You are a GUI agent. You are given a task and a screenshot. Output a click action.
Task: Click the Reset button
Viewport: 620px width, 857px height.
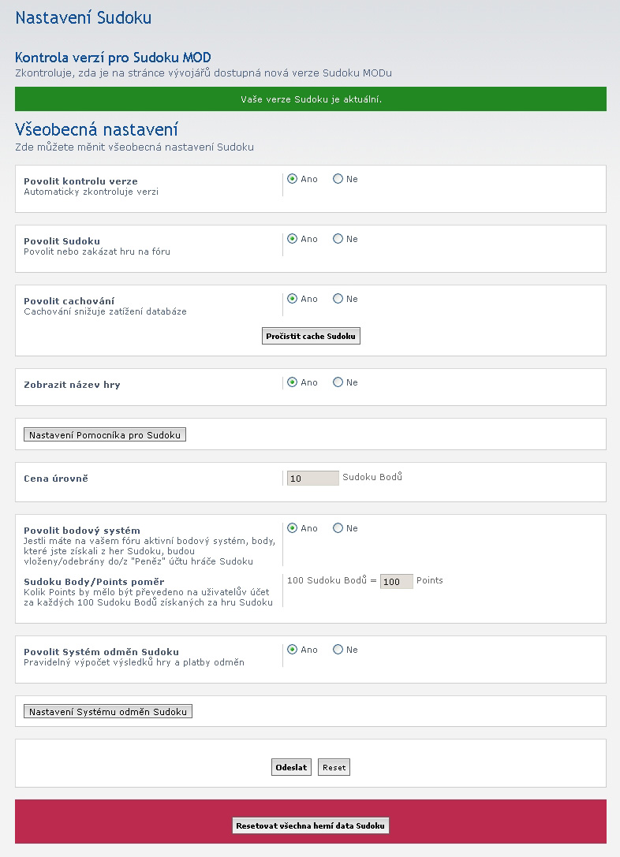pos(334,767)
